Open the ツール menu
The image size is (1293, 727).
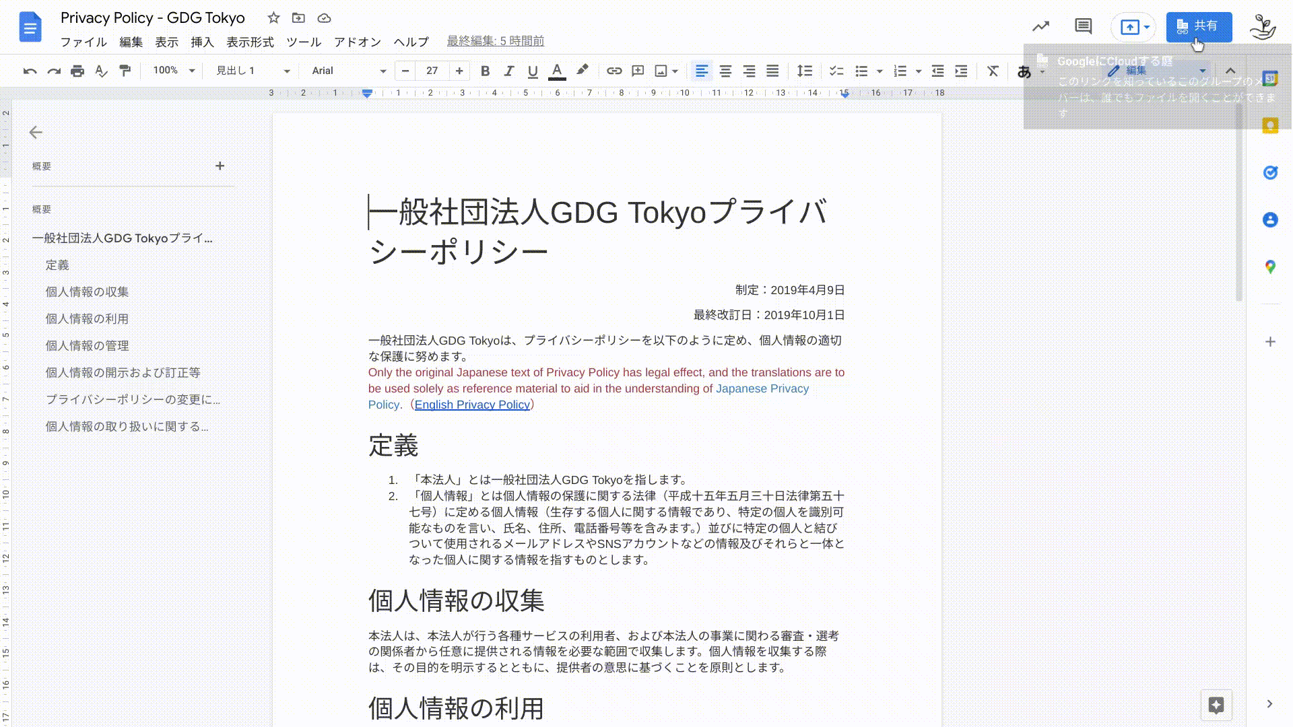304,42
